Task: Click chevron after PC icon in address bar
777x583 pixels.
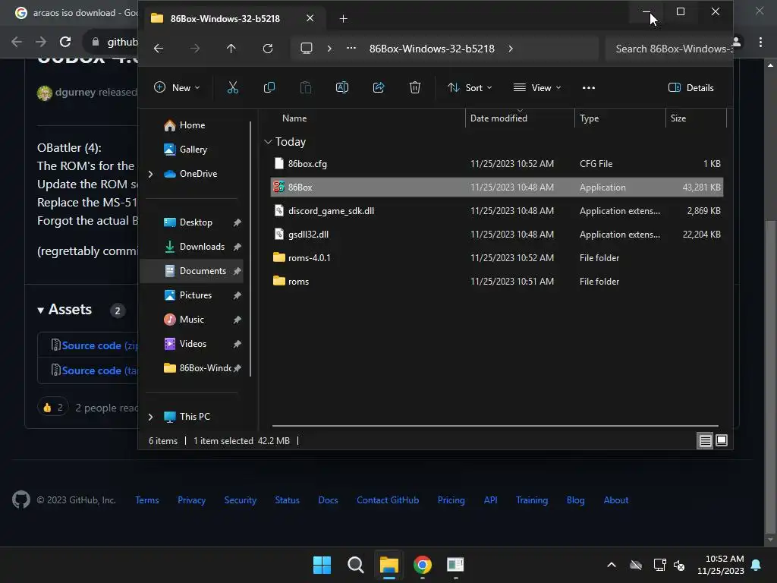Action: pyautogui.click(x=329, y=49)
